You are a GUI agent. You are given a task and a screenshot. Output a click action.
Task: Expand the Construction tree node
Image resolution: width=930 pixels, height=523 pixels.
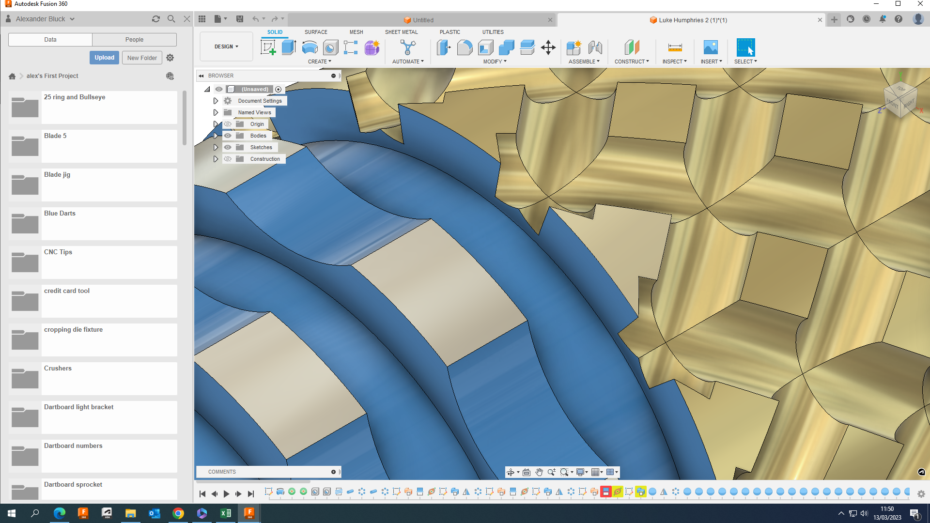216,159
